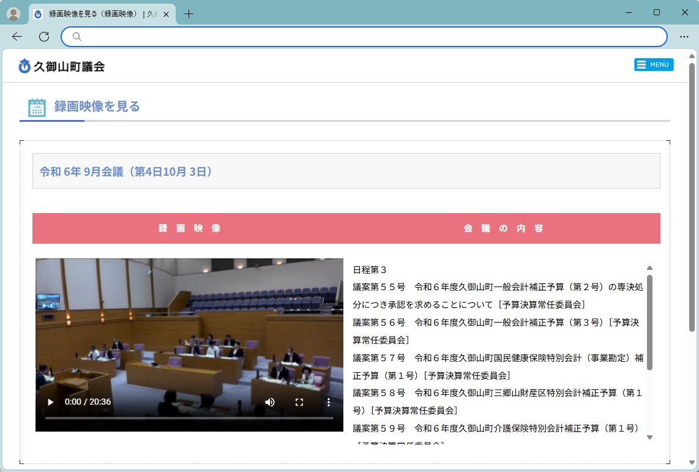Click the browser profile avatar icon
The height and width of the screenshot is (472, 699).
pos(13,14)
